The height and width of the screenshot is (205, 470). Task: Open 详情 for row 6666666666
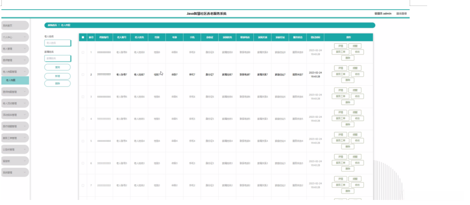(x=341, y=90)
